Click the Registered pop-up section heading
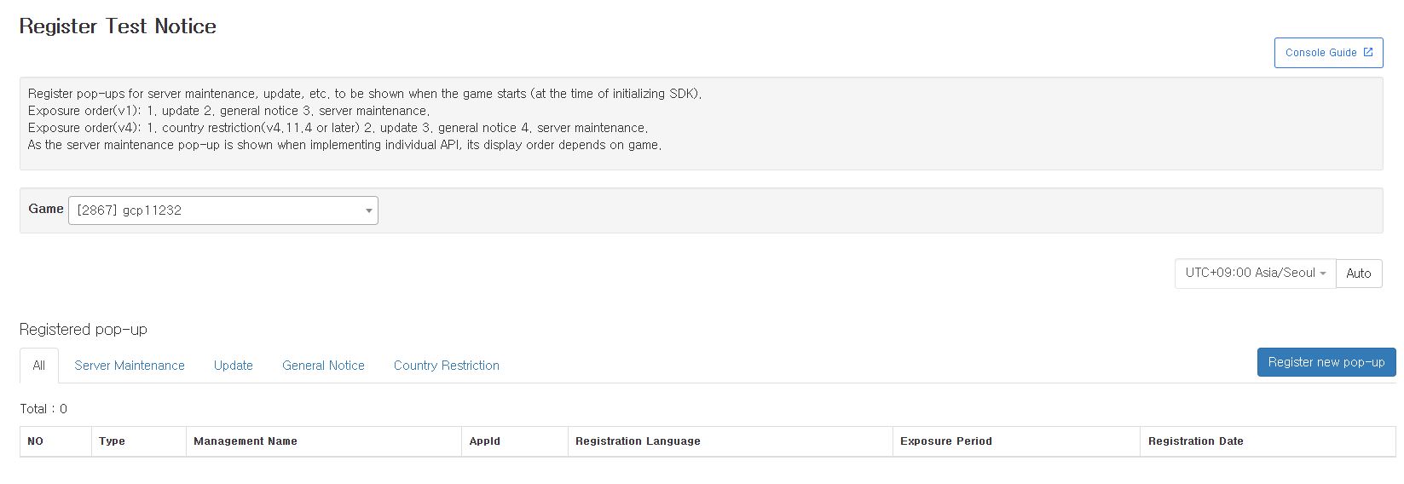1404x484 pixels. [x=84, y=330]
